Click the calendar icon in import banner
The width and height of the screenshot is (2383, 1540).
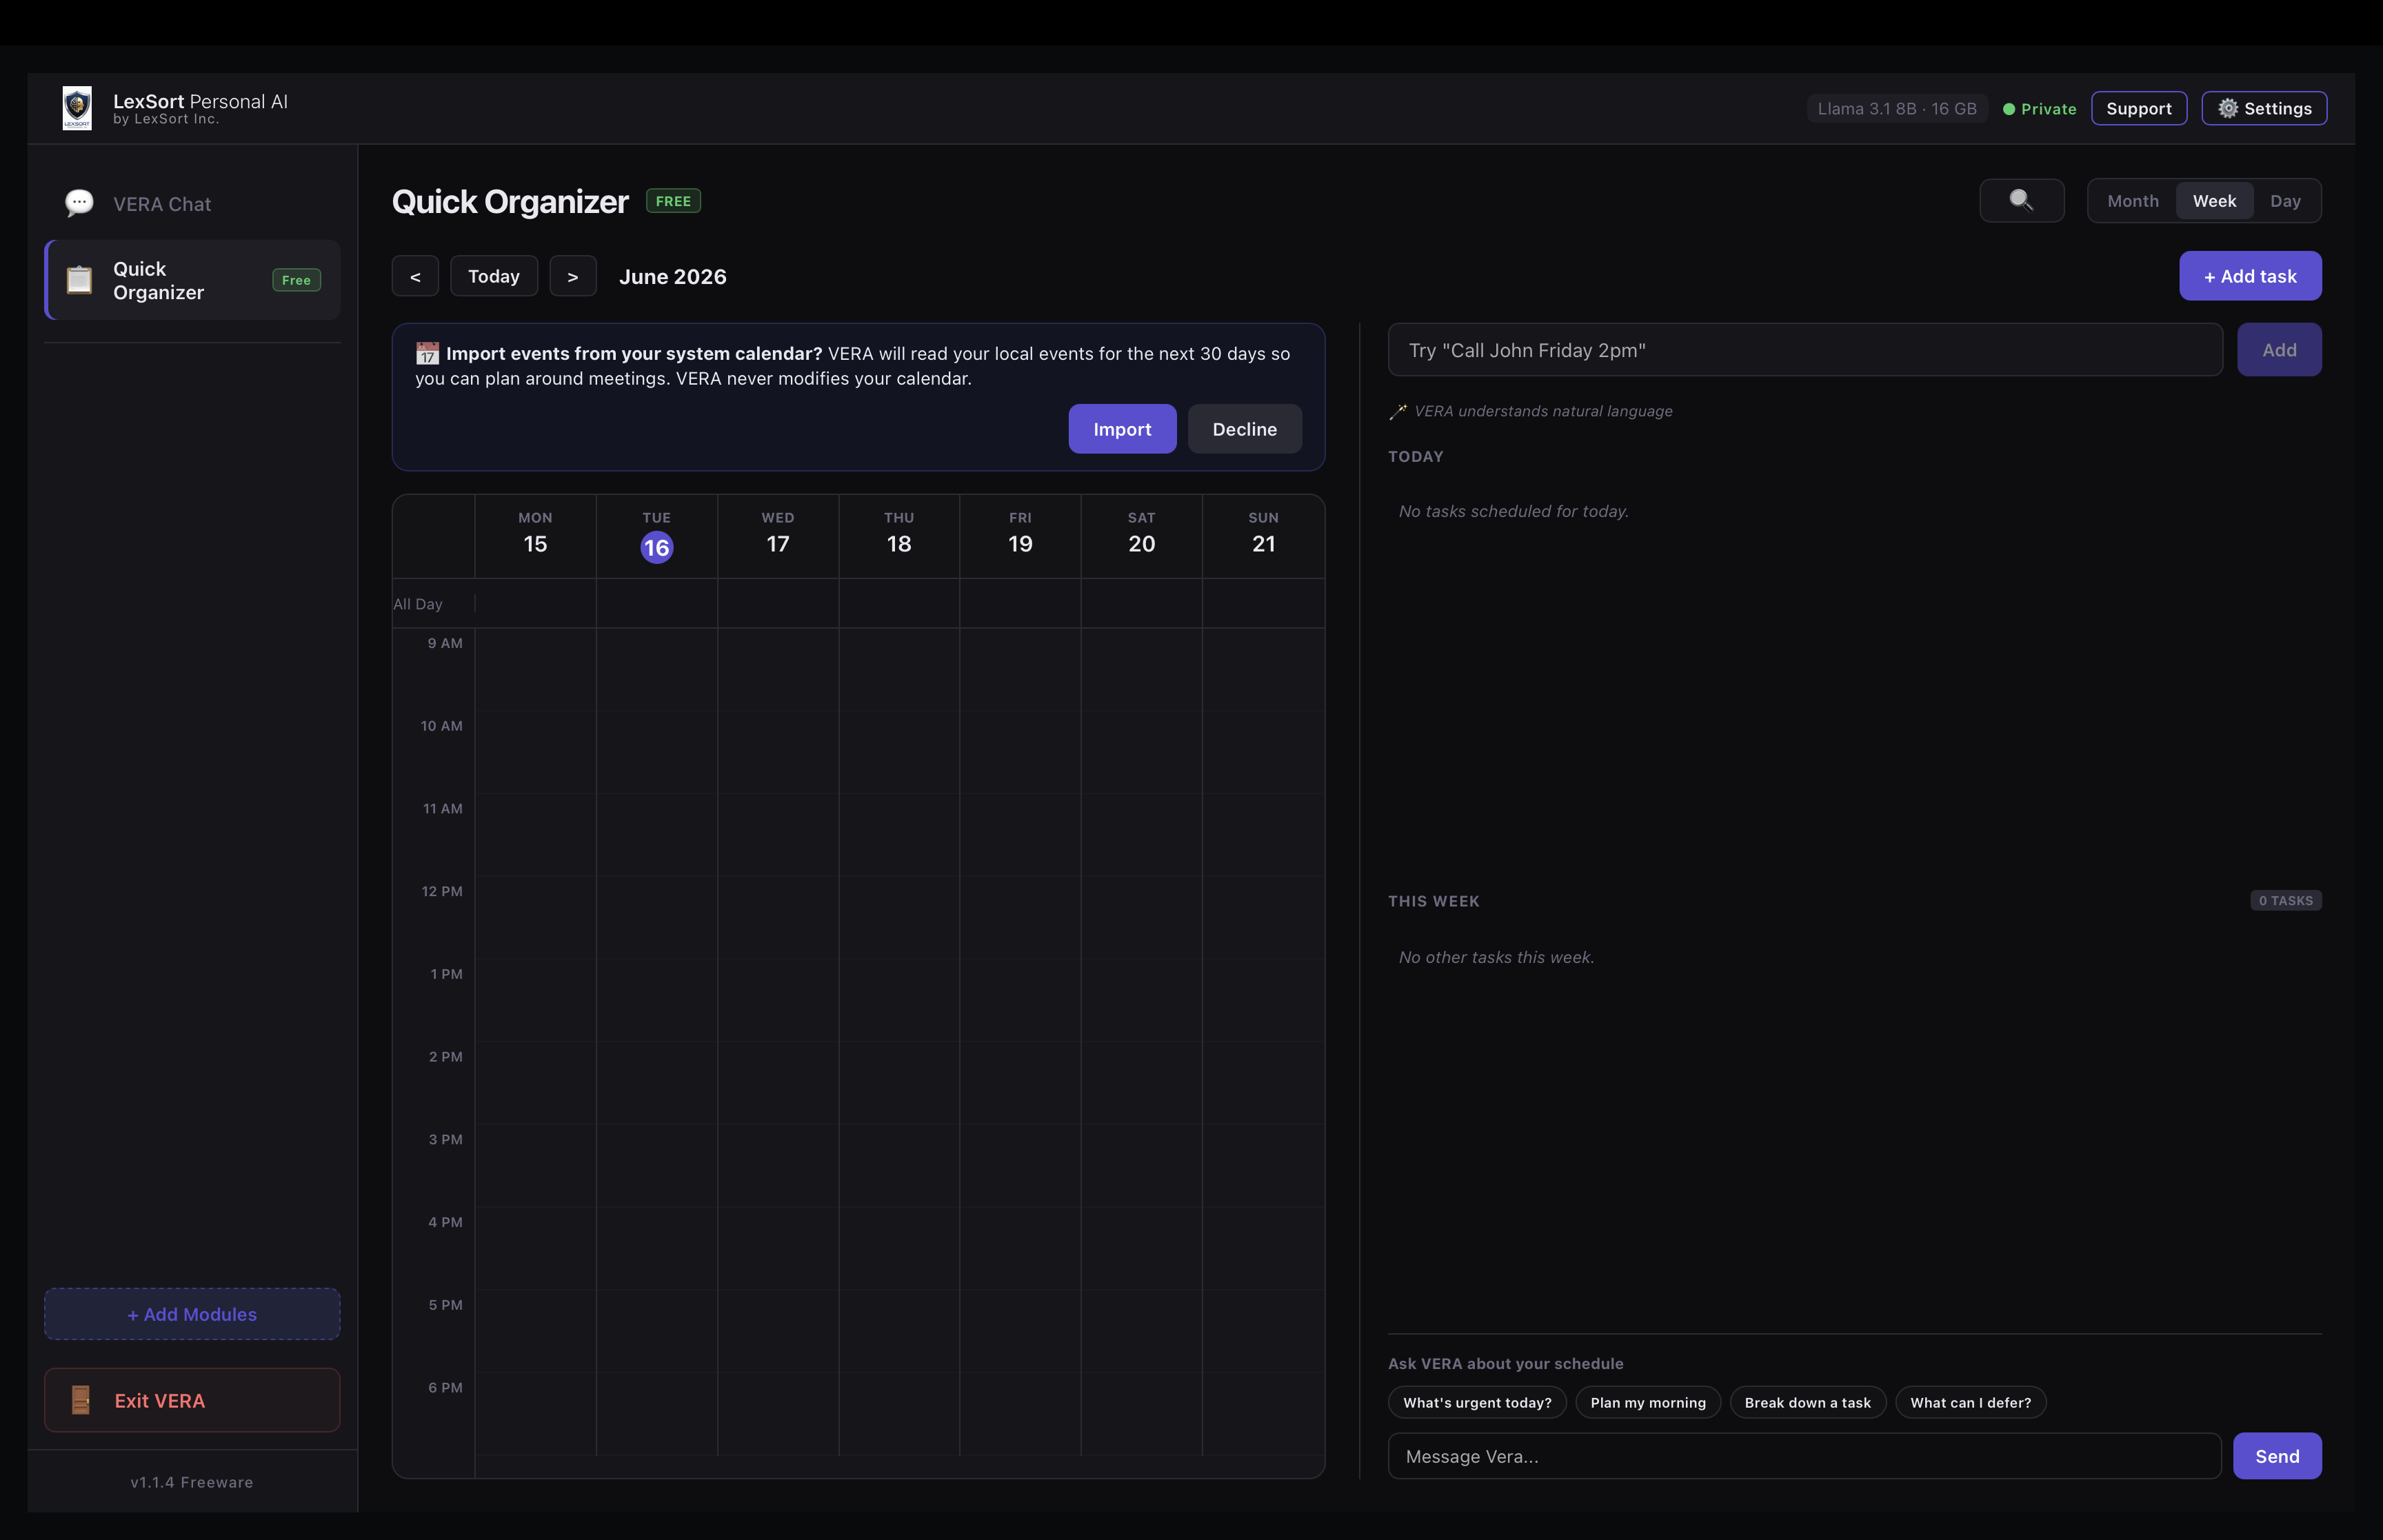tap(427, 353)
